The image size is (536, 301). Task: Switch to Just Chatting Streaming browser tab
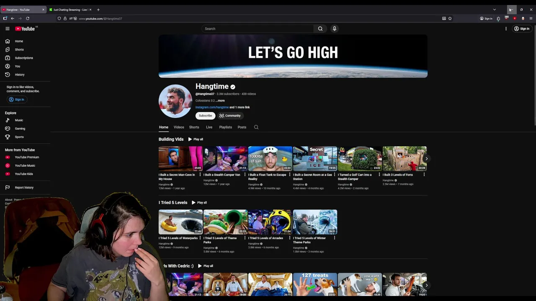click(x=70, y=10)
